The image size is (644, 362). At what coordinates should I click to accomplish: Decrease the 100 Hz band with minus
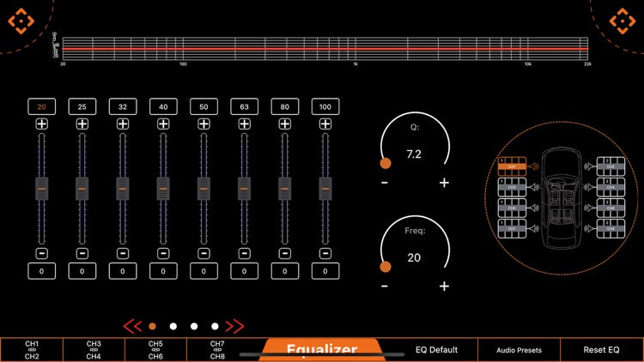click(x=325, y=253)
